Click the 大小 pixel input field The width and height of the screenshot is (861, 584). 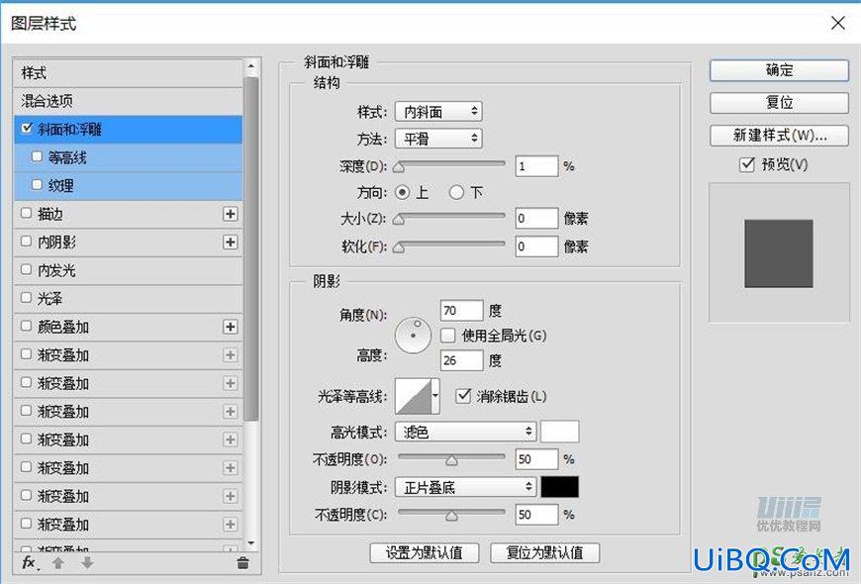[536, 219]
